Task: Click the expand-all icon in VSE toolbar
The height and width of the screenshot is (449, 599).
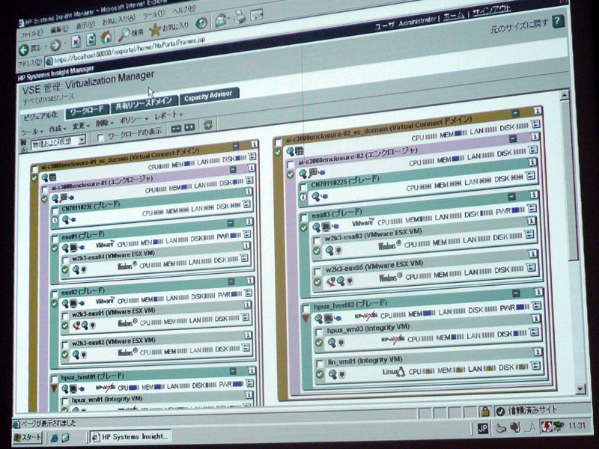Action: coord(189,127)
